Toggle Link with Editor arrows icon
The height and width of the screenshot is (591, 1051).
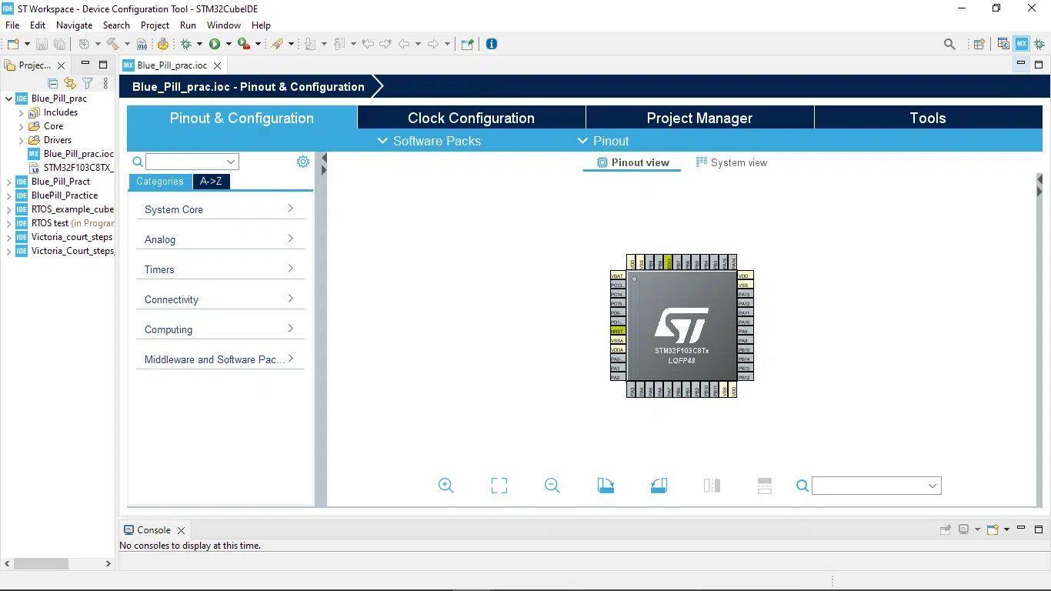pyautogui.click(x=70, y=83)
